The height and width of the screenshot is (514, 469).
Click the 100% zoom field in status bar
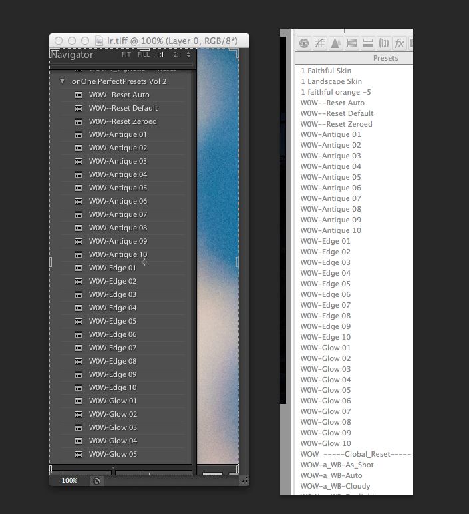coord(69,480)
